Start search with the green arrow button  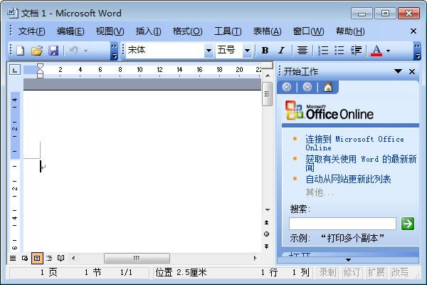tap(408, 224)
